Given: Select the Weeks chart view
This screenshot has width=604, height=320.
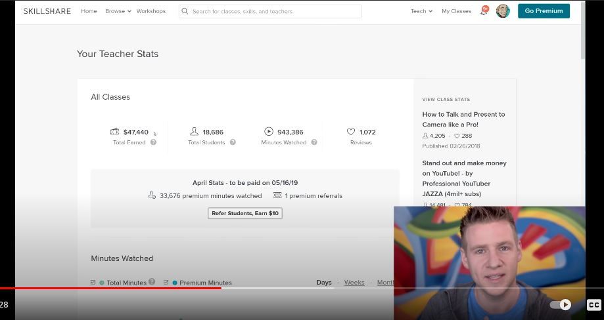Looking at the screenshot, I should pyautogui.click(x=354, y=283).
